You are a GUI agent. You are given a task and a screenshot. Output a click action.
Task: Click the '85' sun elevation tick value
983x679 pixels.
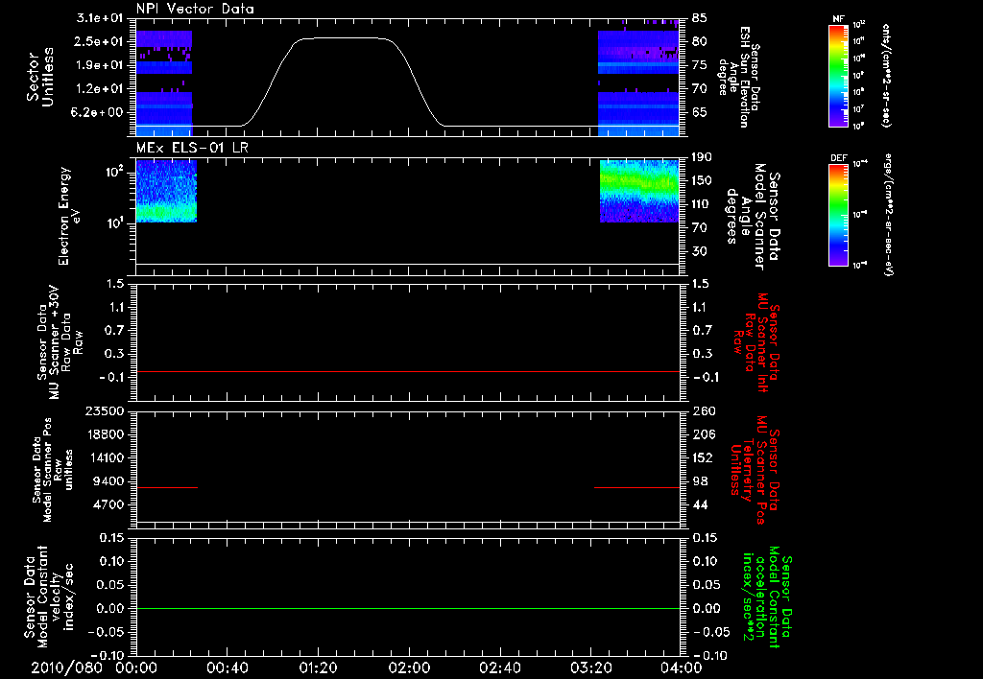pyautogui.click(x=700, y=18)
